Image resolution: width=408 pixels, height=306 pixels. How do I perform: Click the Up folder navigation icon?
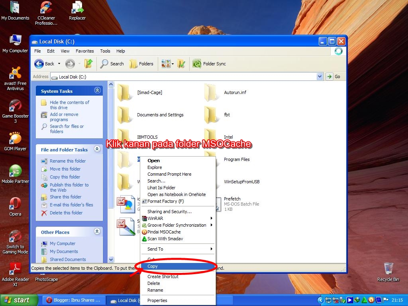click(88, 64)
